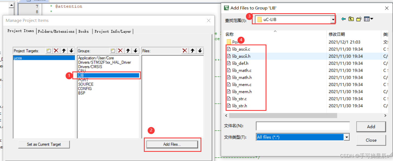The height and width of the screenshot is (161, 393).
Task: Select lib_def.h file
Action: 237,63
